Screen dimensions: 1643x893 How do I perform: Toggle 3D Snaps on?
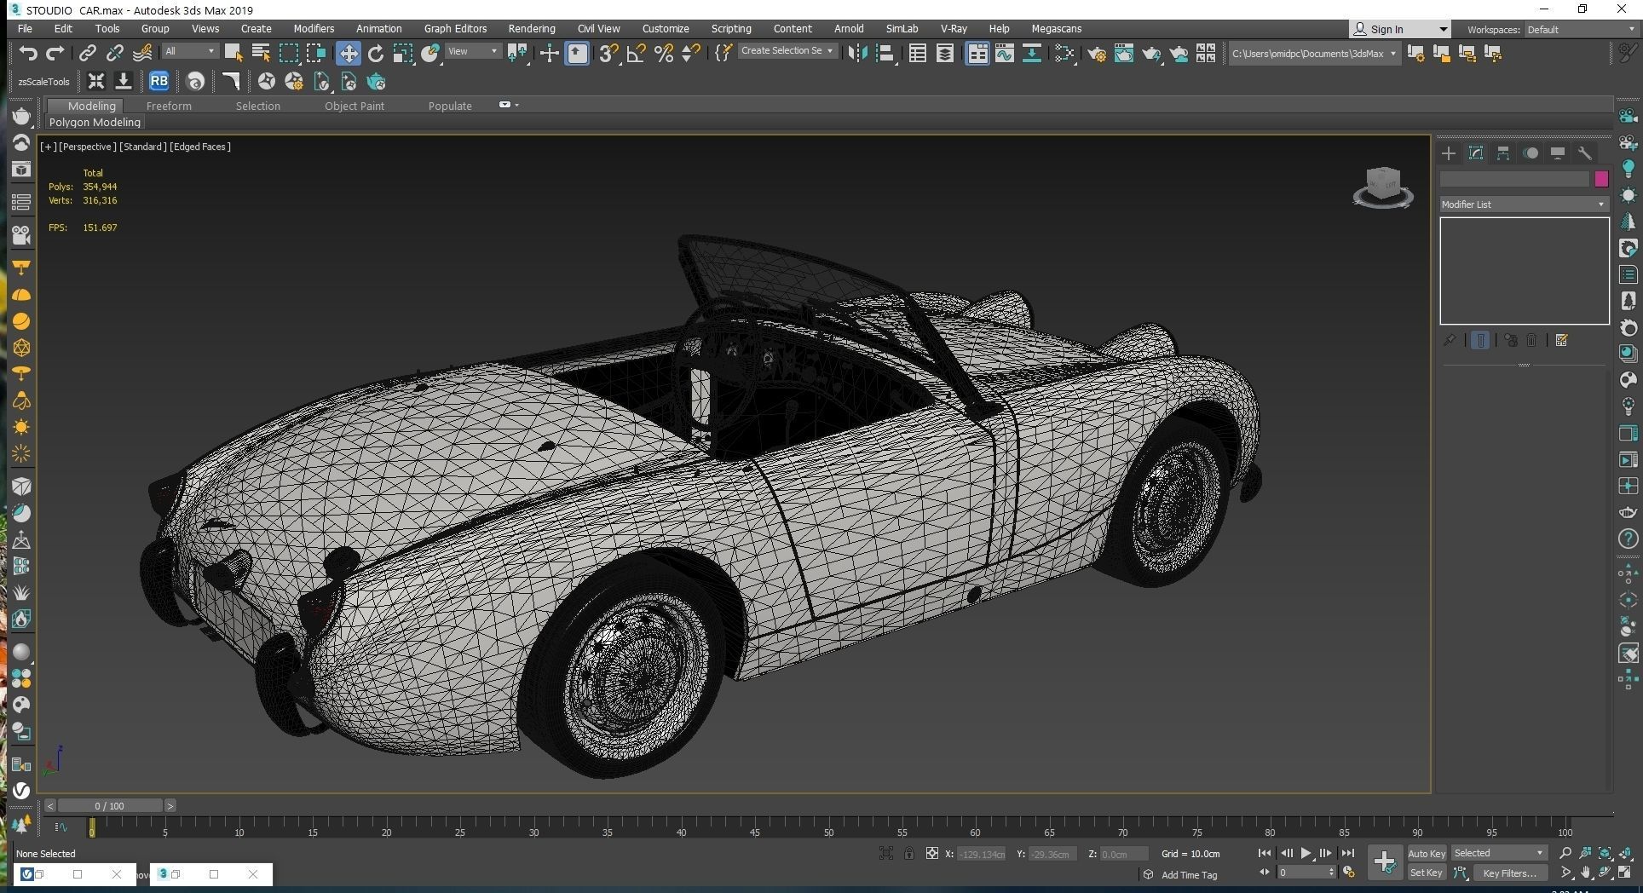[608, 54]
